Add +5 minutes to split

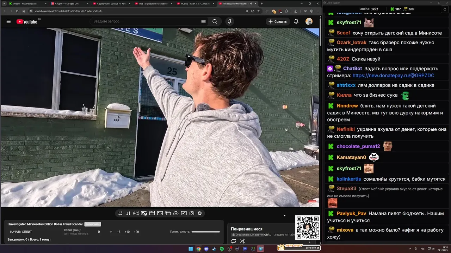pos(119,232)
